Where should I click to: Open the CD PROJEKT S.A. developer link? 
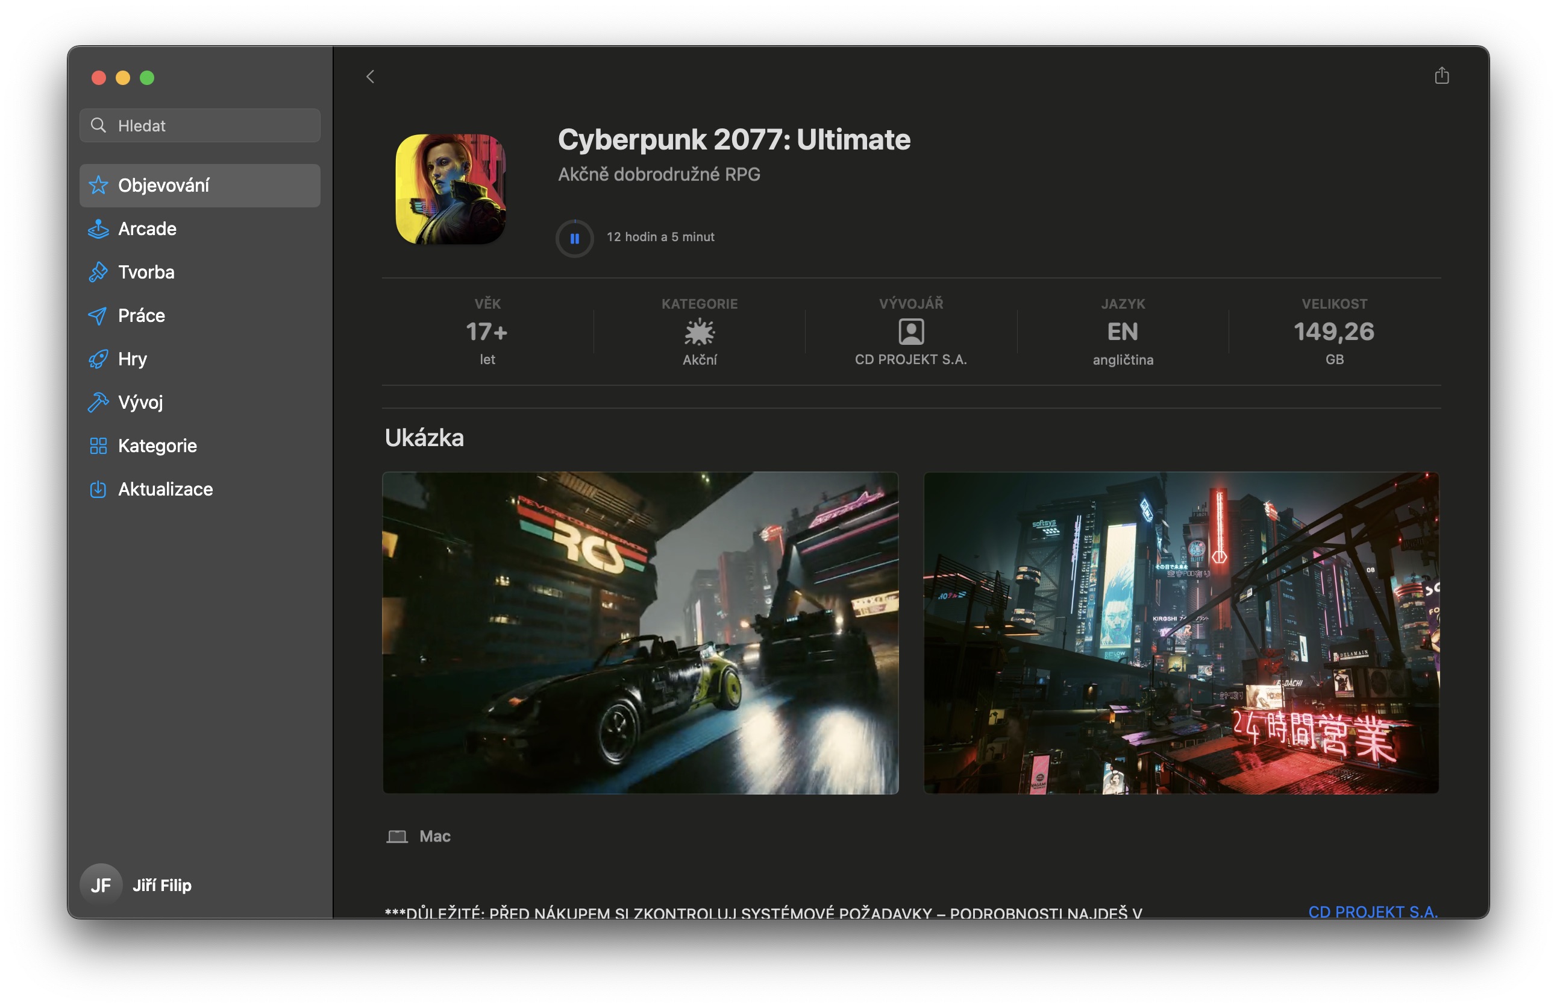pos(1373,911)
